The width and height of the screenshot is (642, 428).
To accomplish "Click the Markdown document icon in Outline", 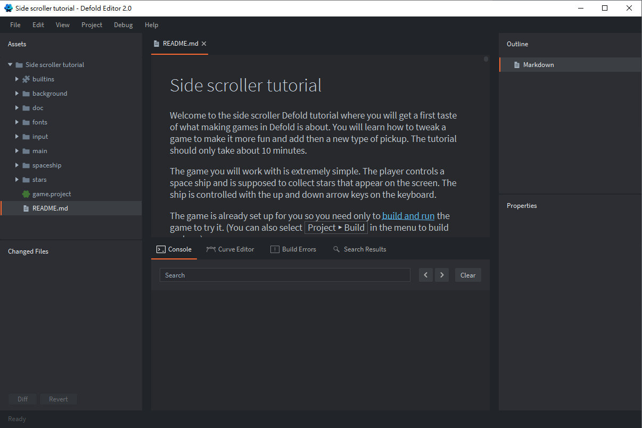I will pos(517,65).
